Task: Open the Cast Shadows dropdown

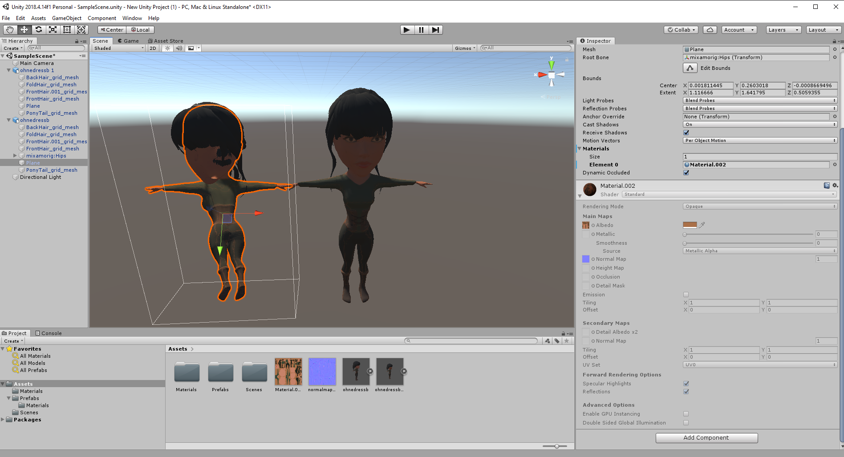Action: 760,125
